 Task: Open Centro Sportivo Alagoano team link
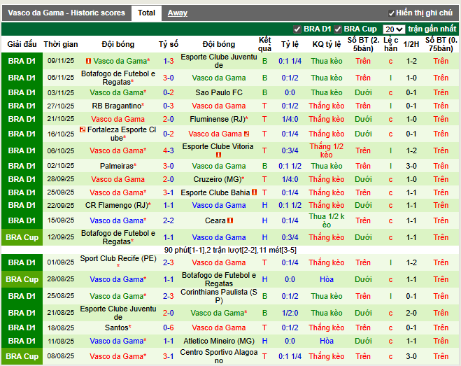coord(219,356)
